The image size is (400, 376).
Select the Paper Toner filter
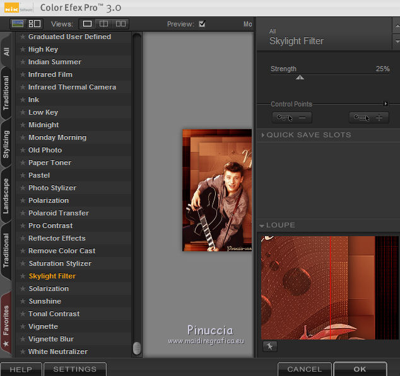pos(74,162)
